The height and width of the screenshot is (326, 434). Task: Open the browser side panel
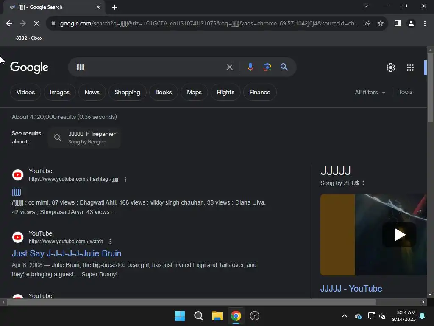pos(398,24)
